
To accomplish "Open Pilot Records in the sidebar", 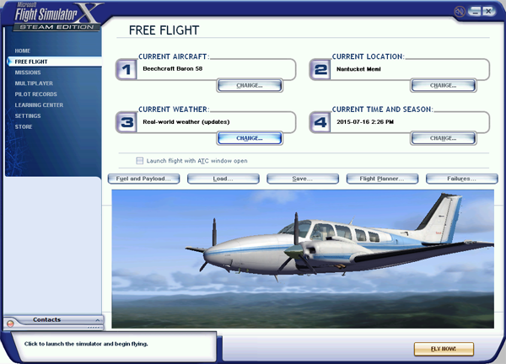I will point(35,94).
